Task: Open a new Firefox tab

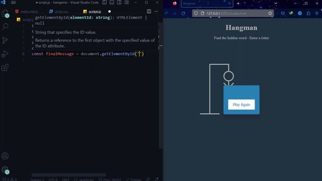Action: click(x=238, y=4)
